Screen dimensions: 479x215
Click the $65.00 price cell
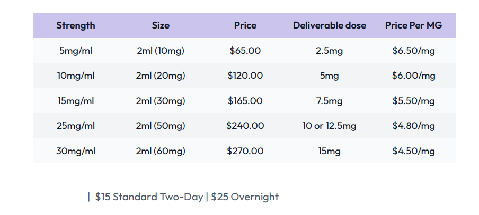(245, 51)
